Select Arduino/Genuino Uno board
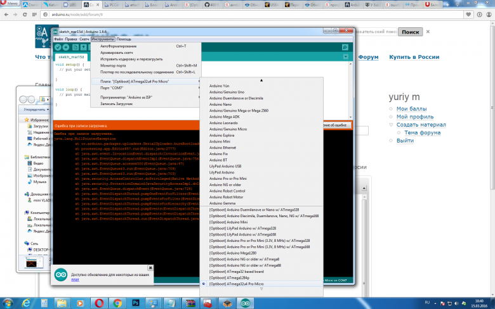The height and width of the screenshot is (309, 495). pyautogui.click(x=261, y=92)
